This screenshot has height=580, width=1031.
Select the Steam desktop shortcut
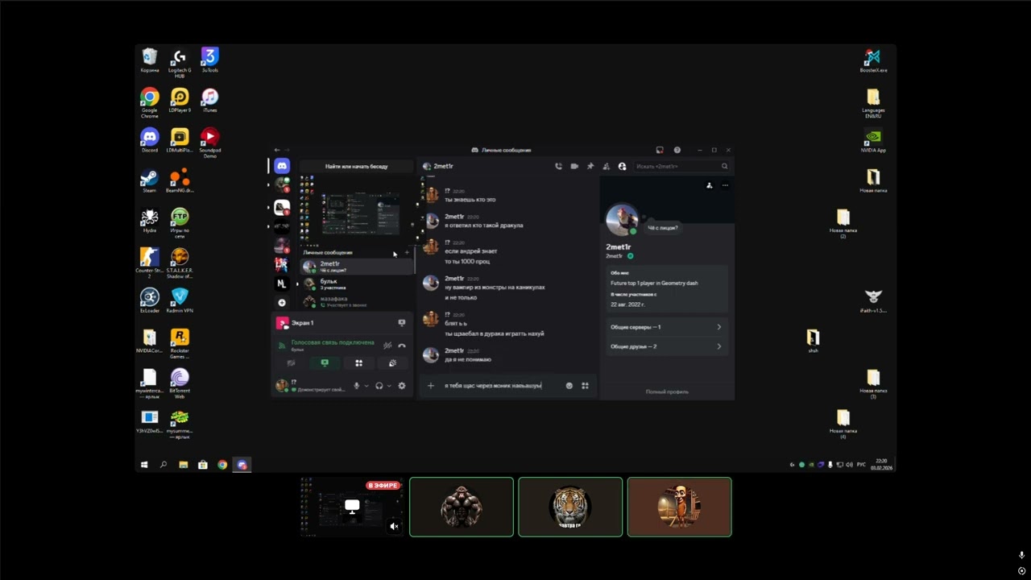[x=150, y=180]
